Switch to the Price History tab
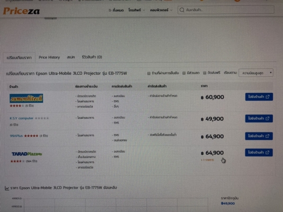Viewport: 283px width, 212px height. click(x=49, y=57)
